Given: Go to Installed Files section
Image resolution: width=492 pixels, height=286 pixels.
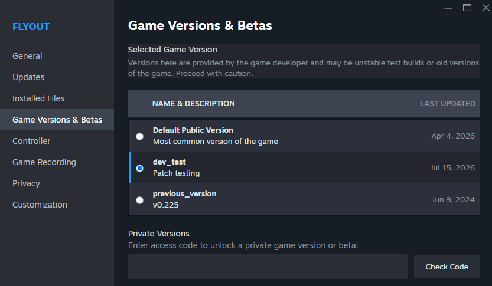Looking at the screenshot, I should pyautogui.click(x=38, y=98).
